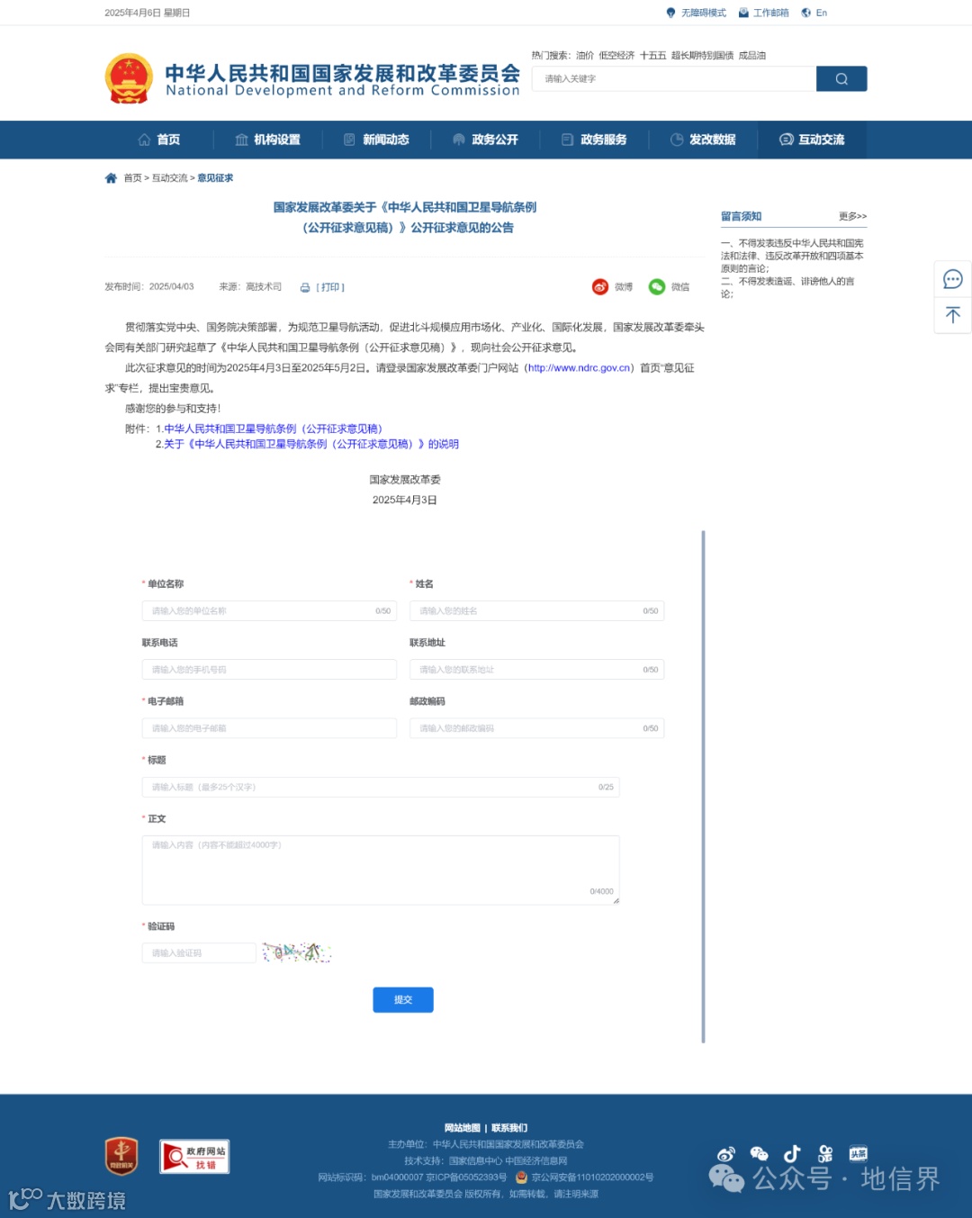Focus the 单位名称 input field
972x1218 pixels.
[x=269, y=611]
